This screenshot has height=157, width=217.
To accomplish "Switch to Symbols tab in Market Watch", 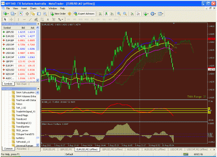I will point(8,84).
